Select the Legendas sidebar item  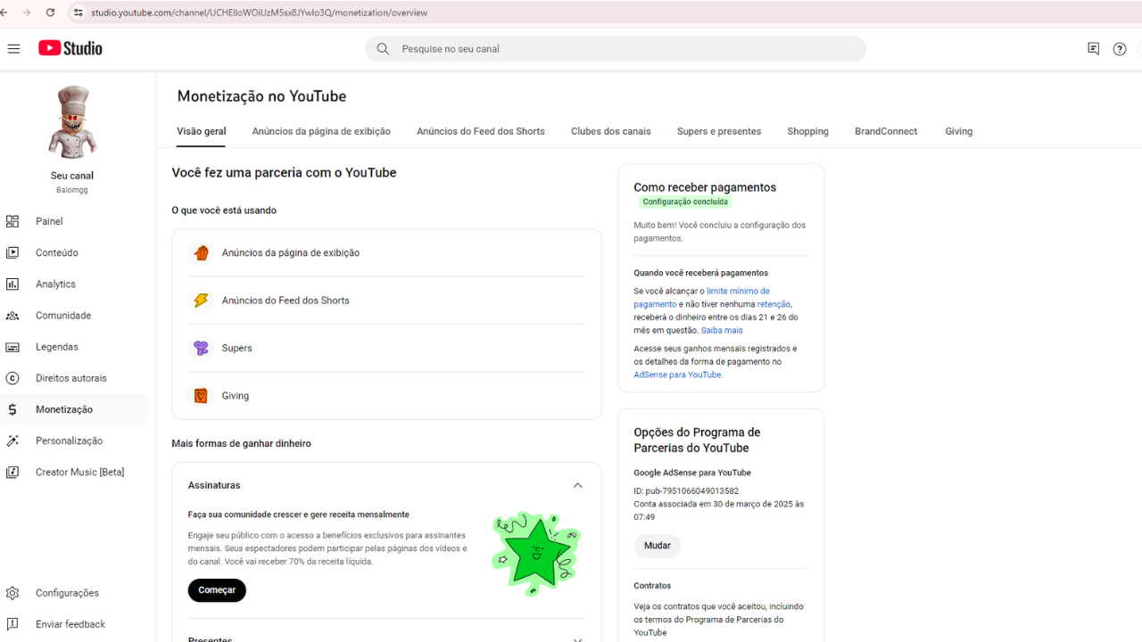[74, 347]
